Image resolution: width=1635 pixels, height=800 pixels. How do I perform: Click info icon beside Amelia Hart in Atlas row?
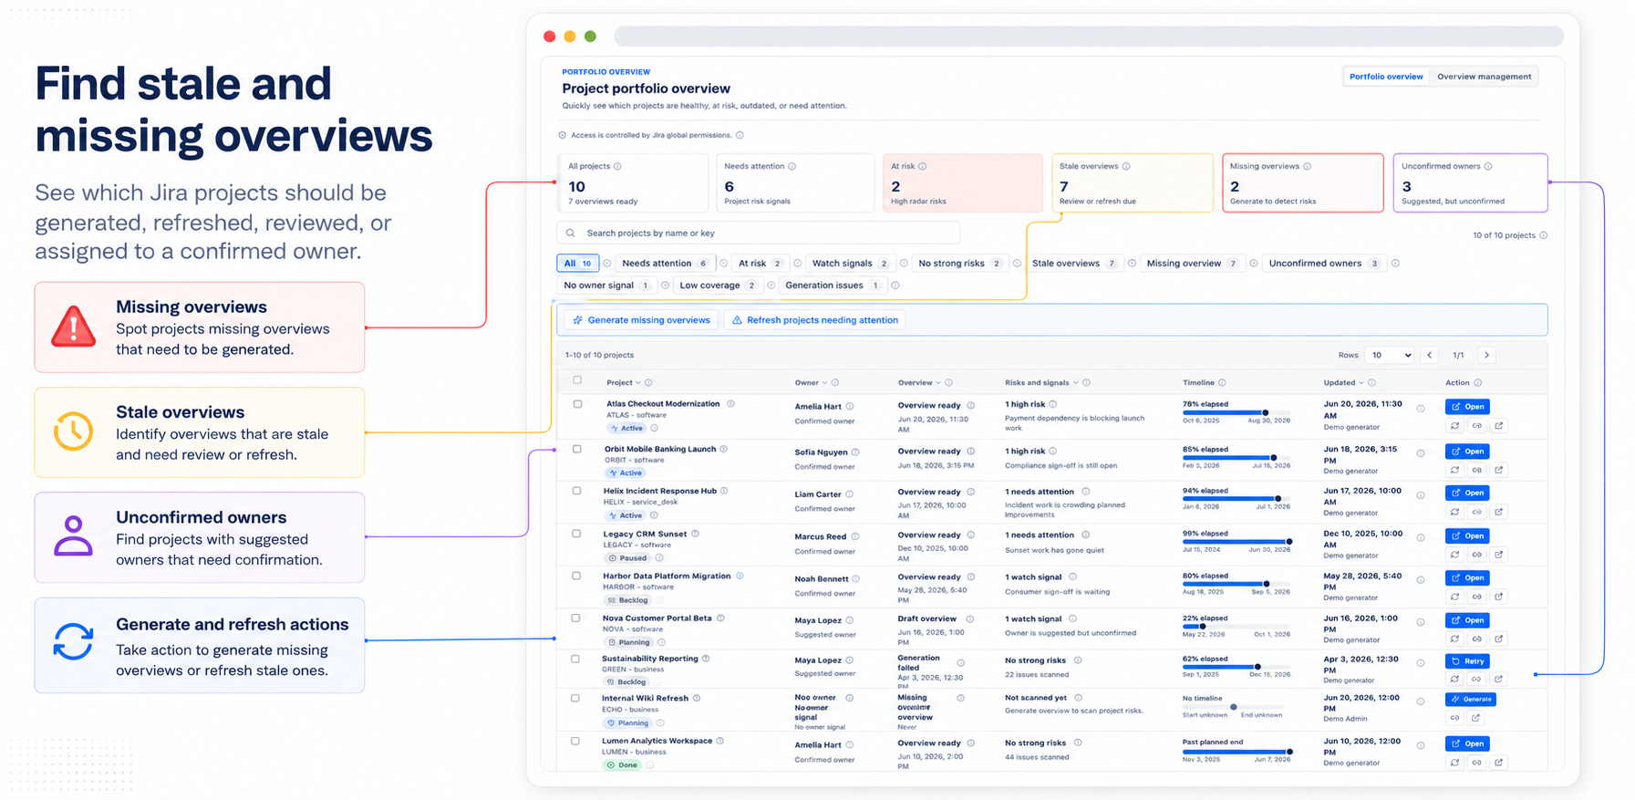tap(850, 407)
